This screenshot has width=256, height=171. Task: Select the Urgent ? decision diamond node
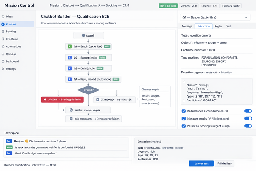tap(89, 90)
